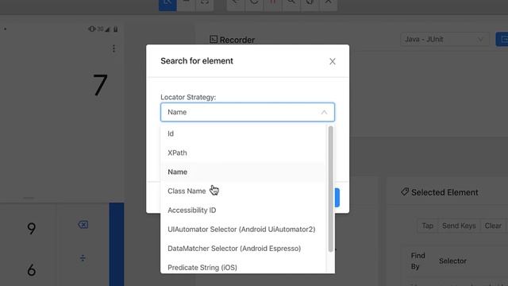Open the Java - JUnit language dropdown
The width and height of the screenshot is (508, 286).
pos(444,39)
